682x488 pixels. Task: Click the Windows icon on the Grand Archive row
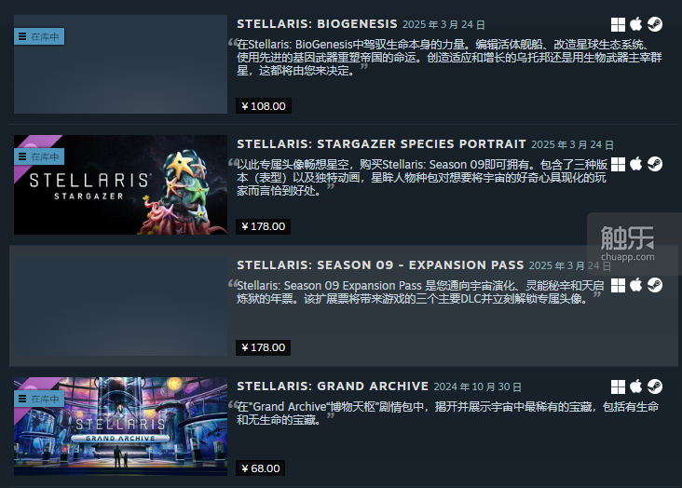click(x=618, y=386)
